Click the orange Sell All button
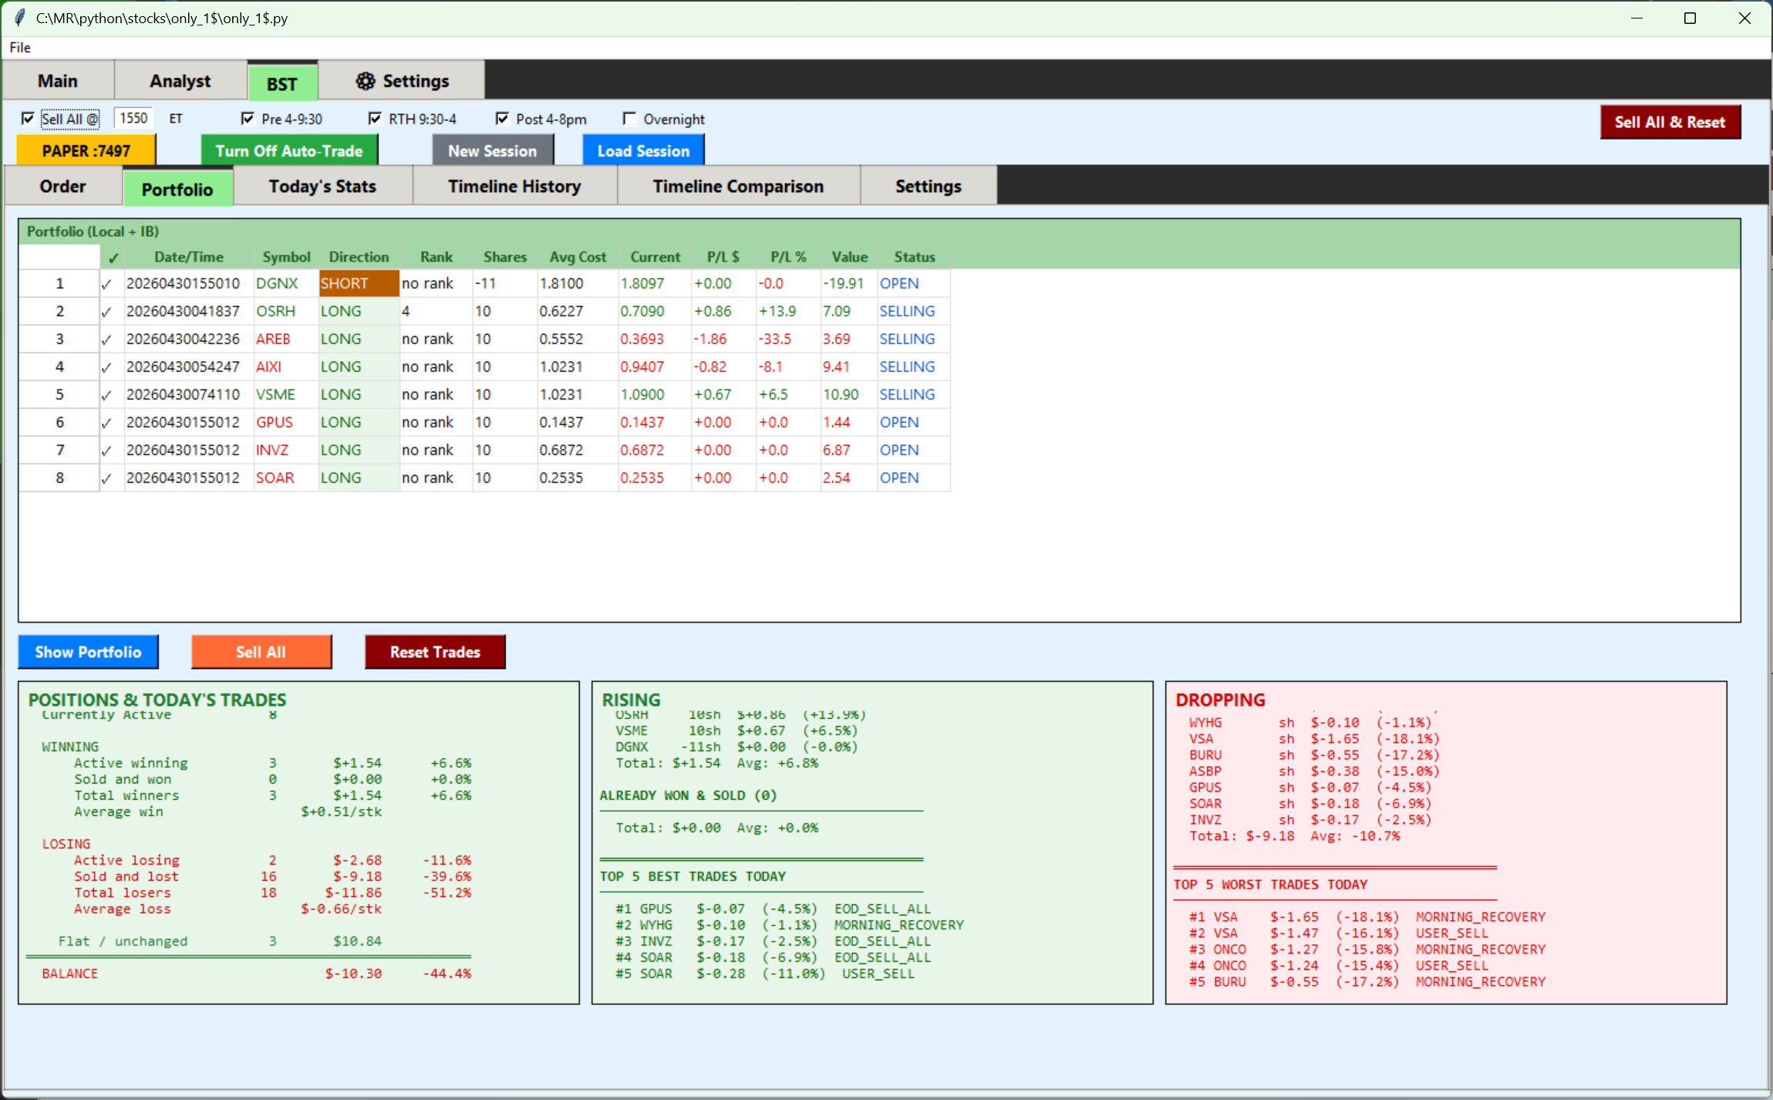 (x=261, y=652)
